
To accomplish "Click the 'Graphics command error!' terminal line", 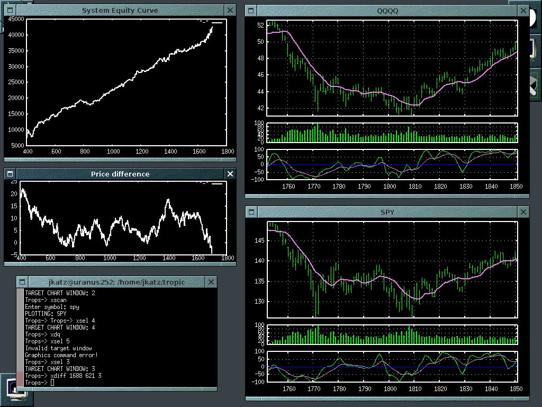I will coord(61,355).
